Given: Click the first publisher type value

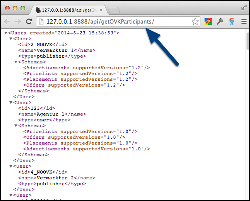Looking at the screenshot, I should 51,56.
